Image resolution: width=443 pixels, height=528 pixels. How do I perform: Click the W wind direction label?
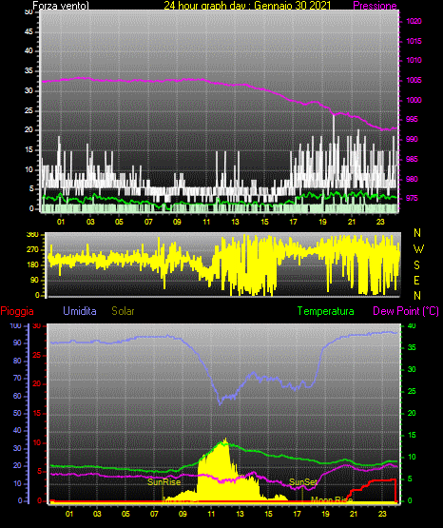418,249
